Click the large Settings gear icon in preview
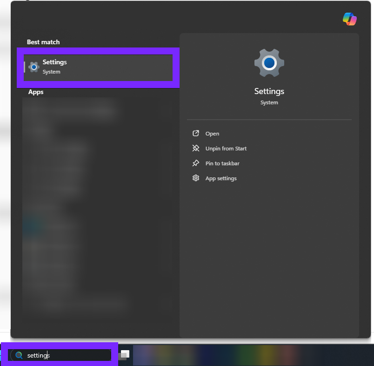 coord(269,63)
